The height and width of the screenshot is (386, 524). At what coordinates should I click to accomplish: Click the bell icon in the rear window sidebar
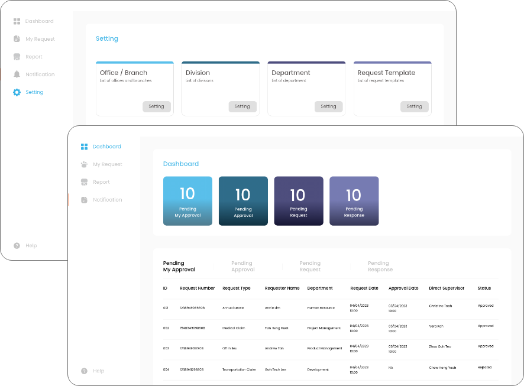coord(17,74)
